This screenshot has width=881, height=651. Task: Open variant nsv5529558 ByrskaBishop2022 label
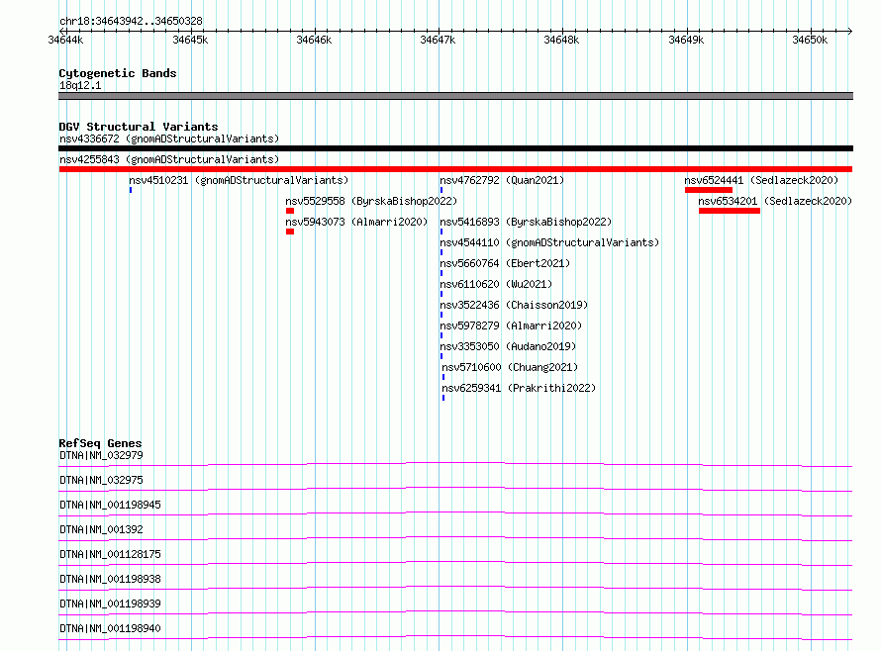click(371, 201)
